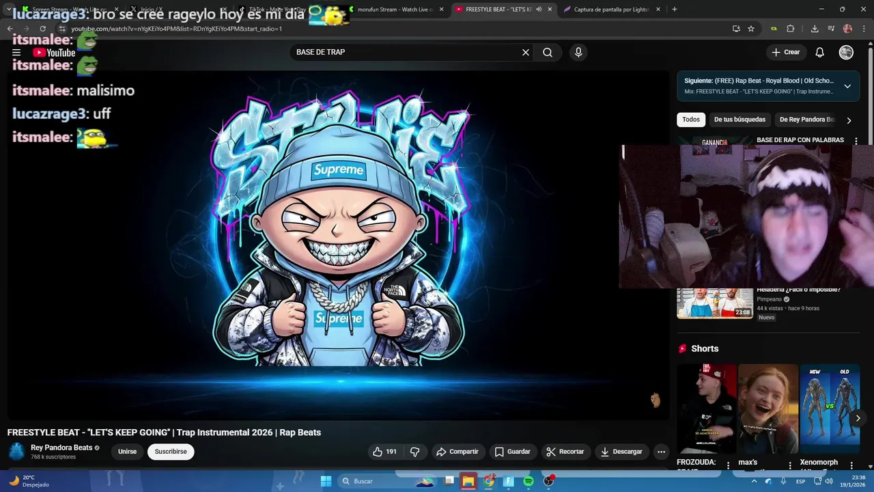Clip video with Recortar button
The height and width of the screenshot is (492, 874).
(565, 452)
